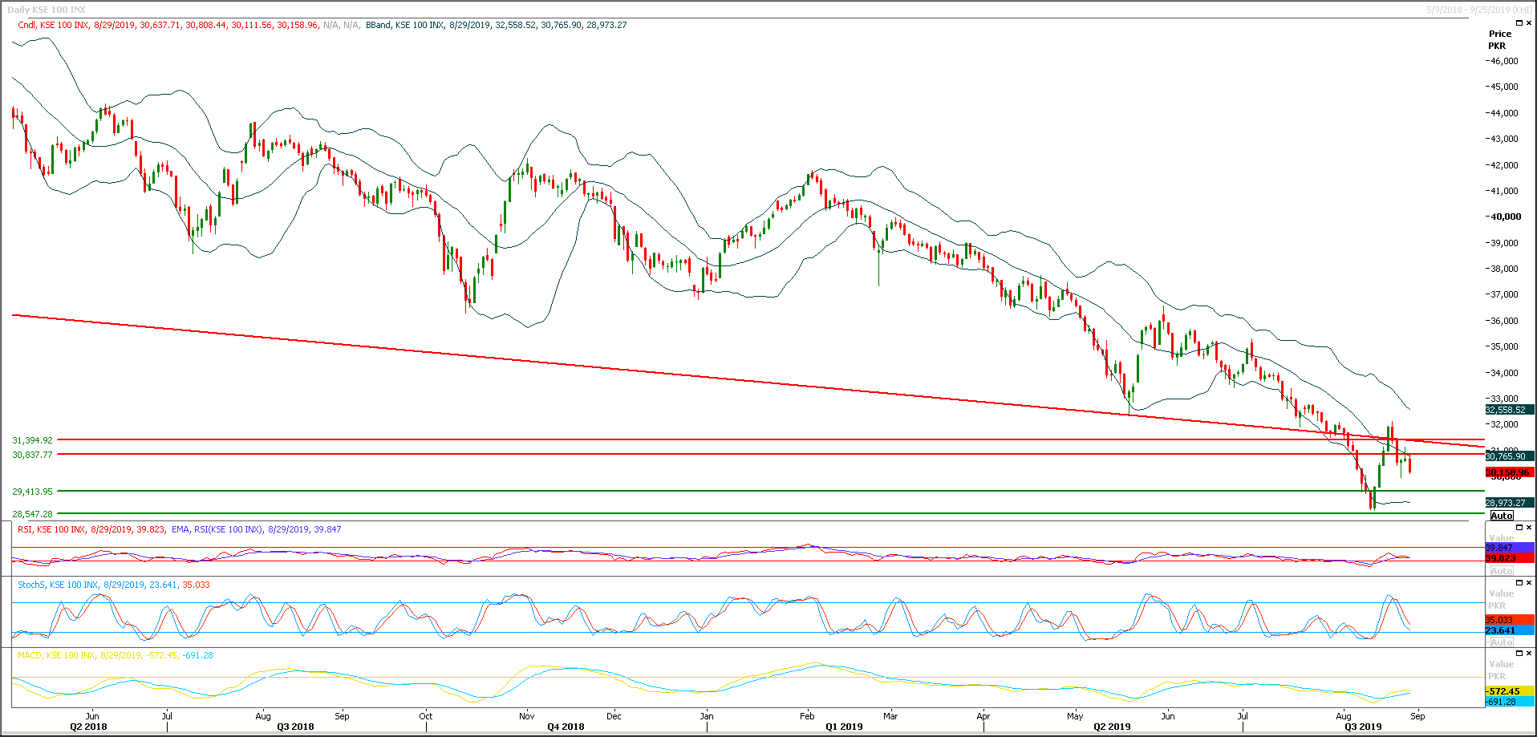The image size is (1537, 737).
Task: Toggle Auto on the RSI value axis
Action: (x=1501, y=570)
